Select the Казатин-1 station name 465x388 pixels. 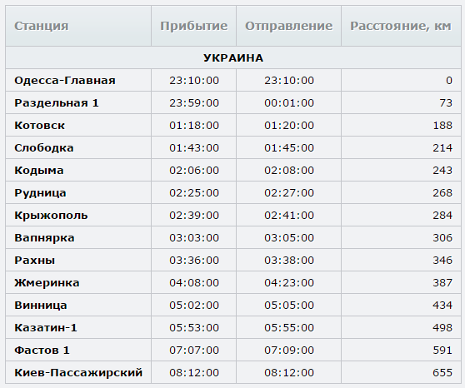pos(46,328)
